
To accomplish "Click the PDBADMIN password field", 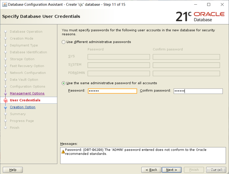I will point(119,73).
